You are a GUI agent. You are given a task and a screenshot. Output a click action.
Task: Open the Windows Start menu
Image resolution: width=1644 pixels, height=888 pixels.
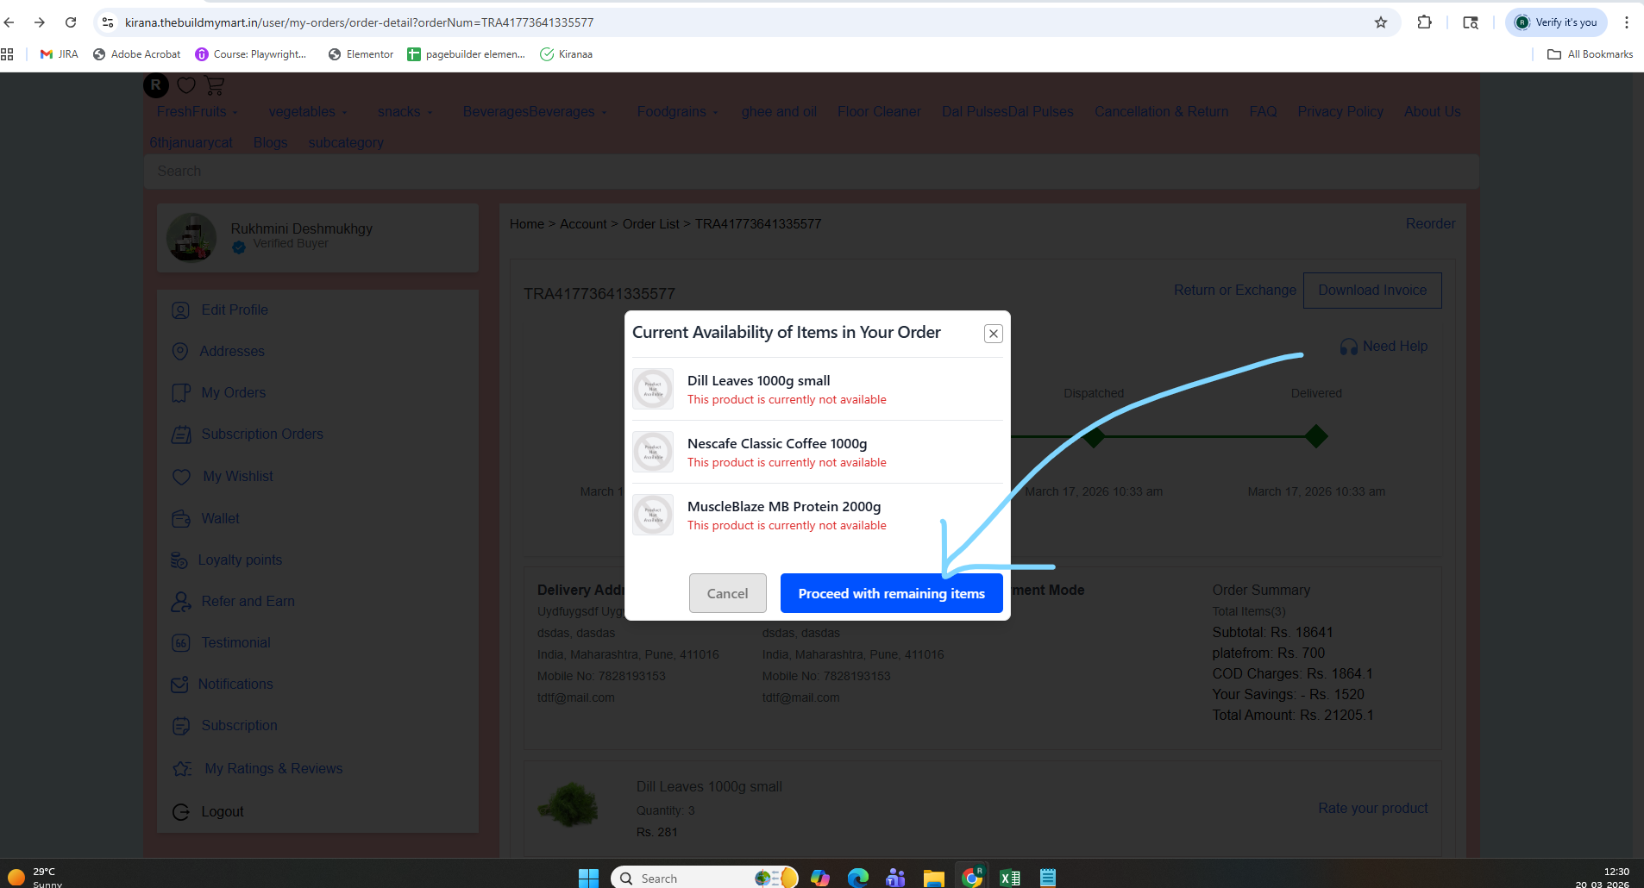click(588, 878)
